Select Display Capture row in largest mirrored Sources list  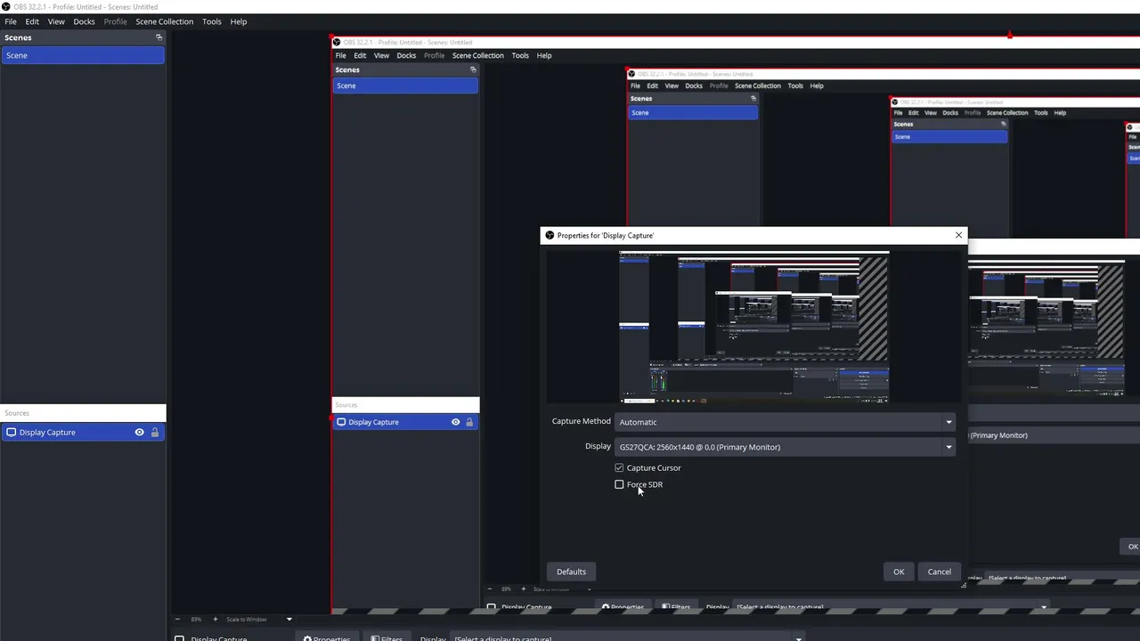pos(405,422)
